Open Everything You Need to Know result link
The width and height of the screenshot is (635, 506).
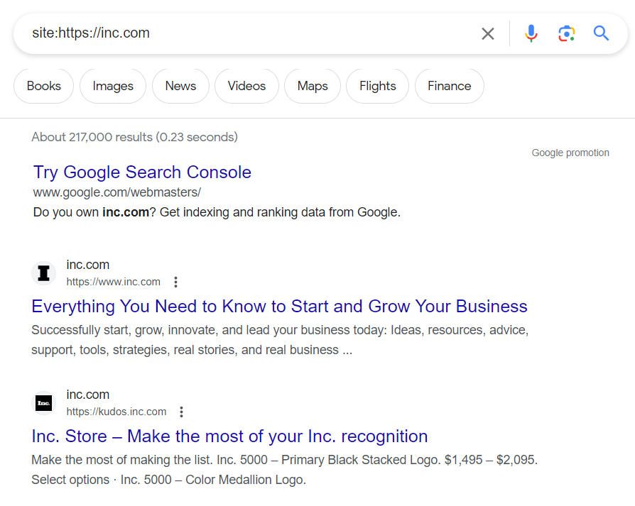pyautogui.click(x=279, y=306)
